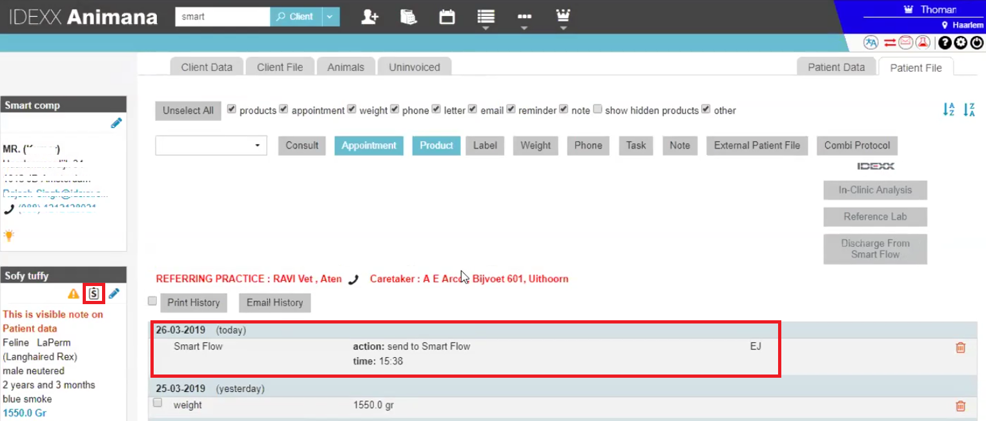Click the Haarlem location pin
Screen dimensions: 986x421
[945, 25]
